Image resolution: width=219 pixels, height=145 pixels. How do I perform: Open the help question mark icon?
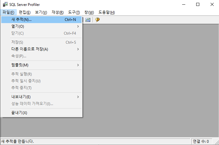[97, 20]
